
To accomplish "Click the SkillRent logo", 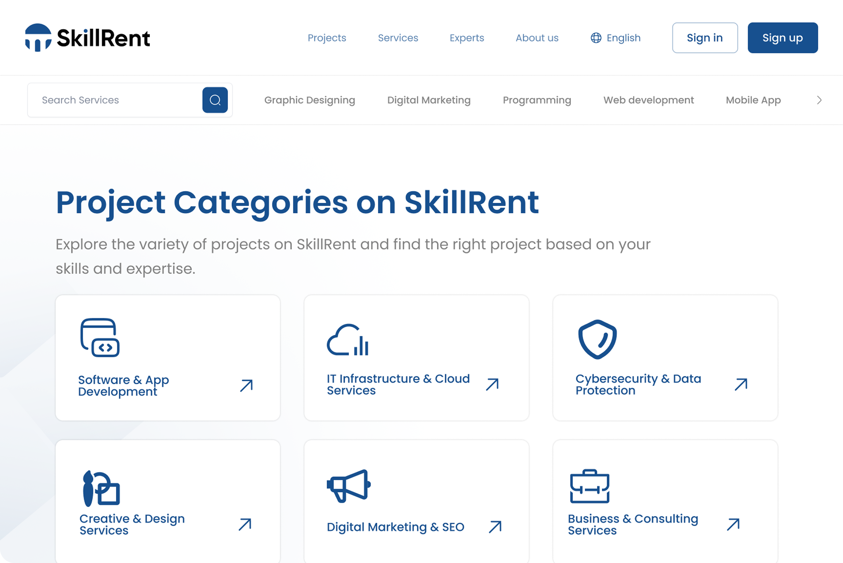I will pyautogui.click(x=87, y=38).
